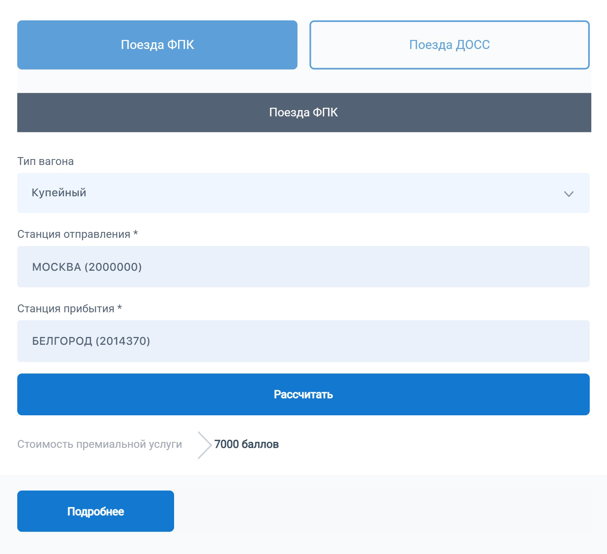The width and height of the screenshot is (607, 554).
Task: Select the 7000 баллов result text
Action: click(246, 444)
